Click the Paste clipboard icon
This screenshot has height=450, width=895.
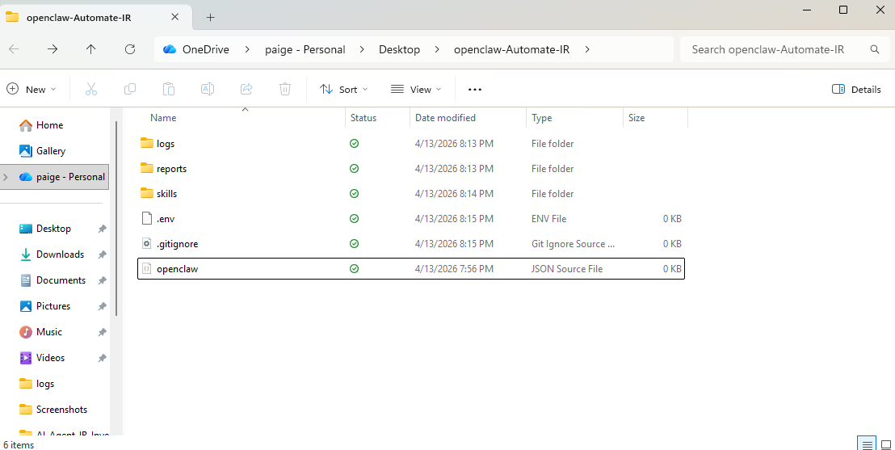click(169, 89)
